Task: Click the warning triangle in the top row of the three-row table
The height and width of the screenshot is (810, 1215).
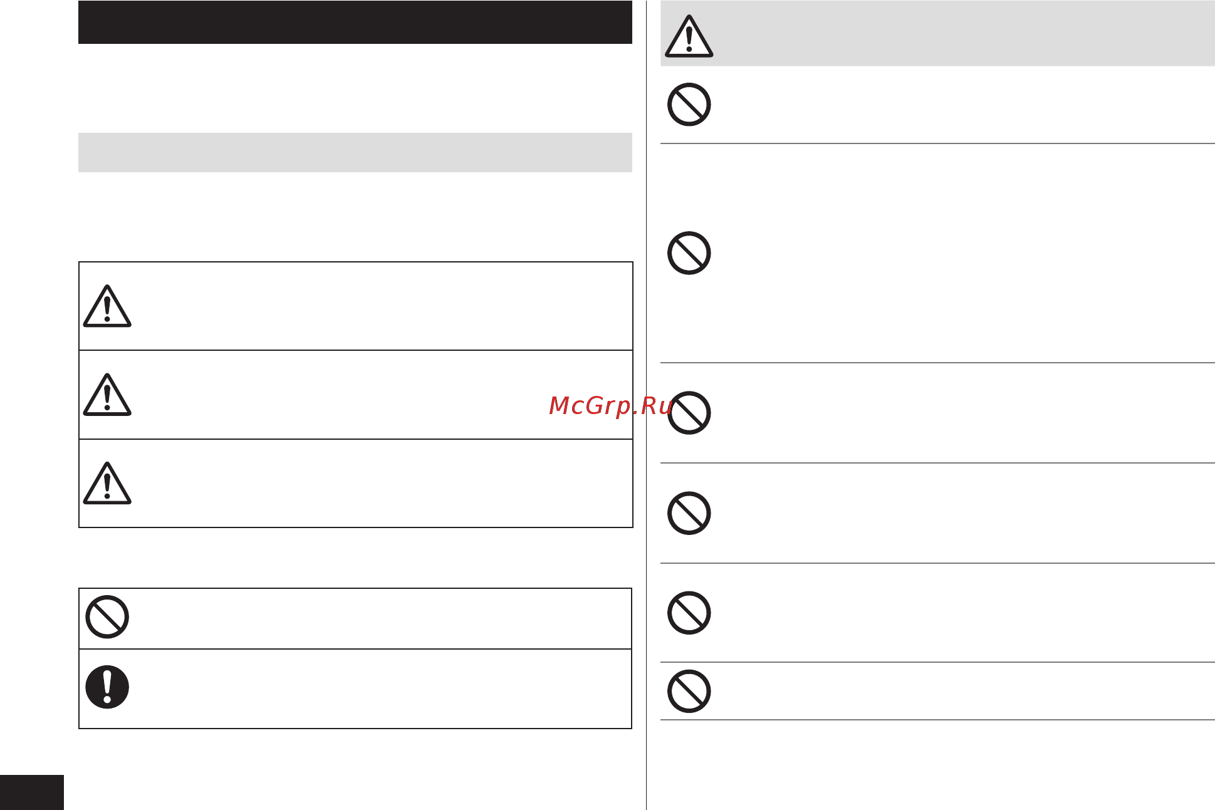Action: (x=107, y=306)
